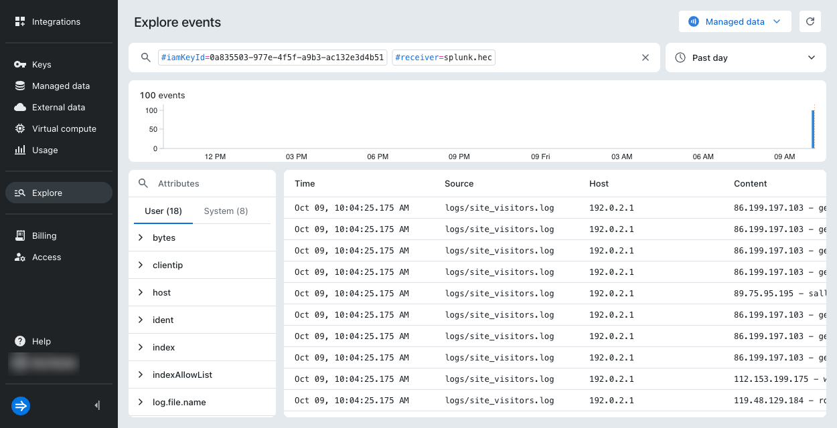The width and height of the screenshot is (837, 428).
Task: Select event row with content 119.48.129.184
Action: click(x=555, y=400)
